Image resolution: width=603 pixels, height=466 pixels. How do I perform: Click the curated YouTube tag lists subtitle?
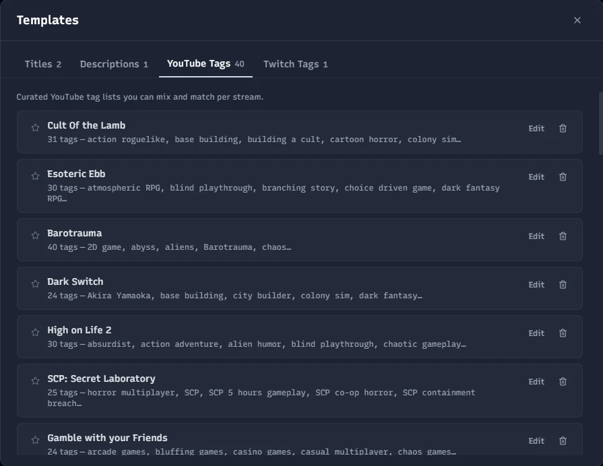140,97
